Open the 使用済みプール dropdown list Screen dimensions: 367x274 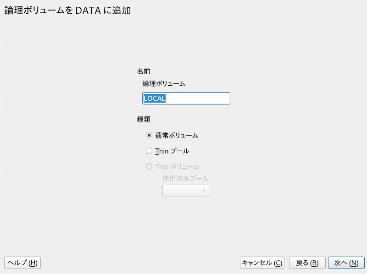[x=186, y=191]
